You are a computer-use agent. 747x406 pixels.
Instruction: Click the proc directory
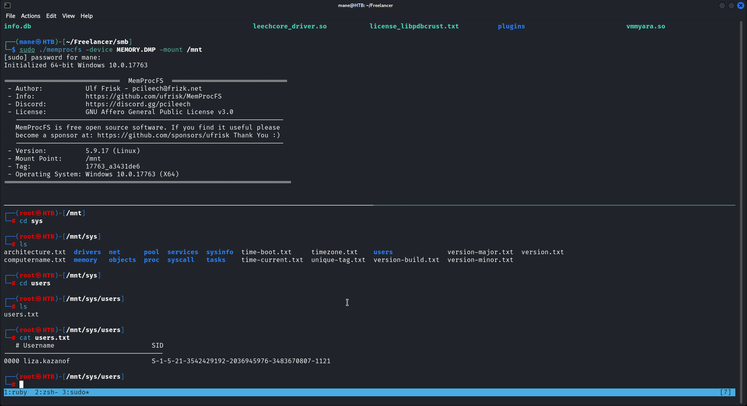point(152,260)
